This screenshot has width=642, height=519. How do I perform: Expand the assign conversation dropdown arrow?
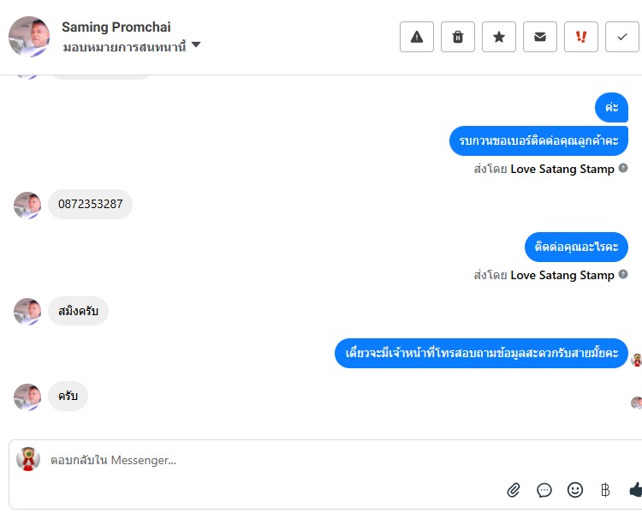[196, 45]
